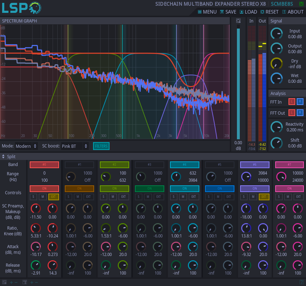Open the ABOUT item

[x=293, y=12]
